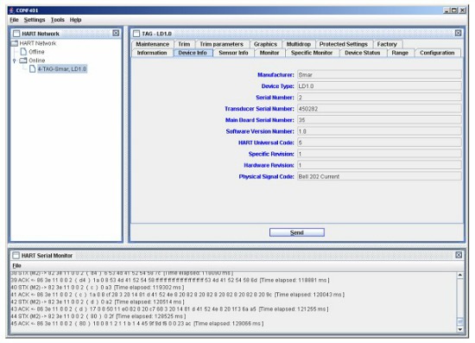Select the Online folder tree item

(32, 60)
